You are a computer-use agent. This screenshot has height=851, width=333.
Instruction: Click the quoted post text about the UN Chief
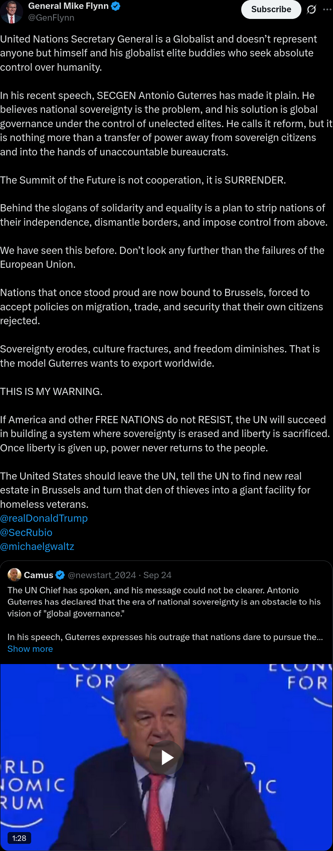pyautogui.click(x=164, y=602)
